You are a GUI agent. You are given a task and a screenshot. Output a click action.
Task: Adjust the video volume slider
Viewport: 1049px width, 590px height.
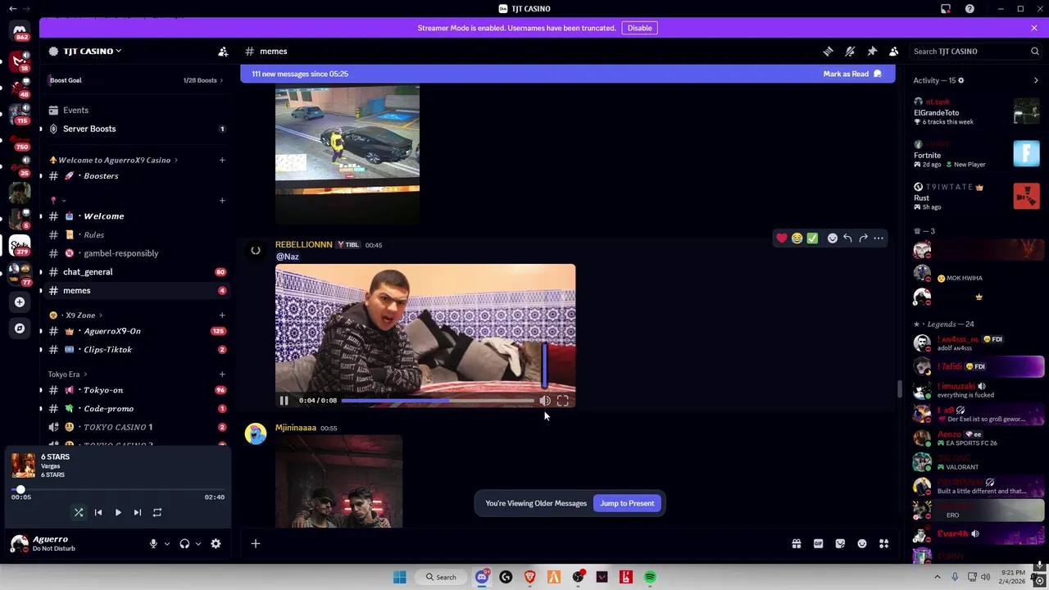(545, 365)
